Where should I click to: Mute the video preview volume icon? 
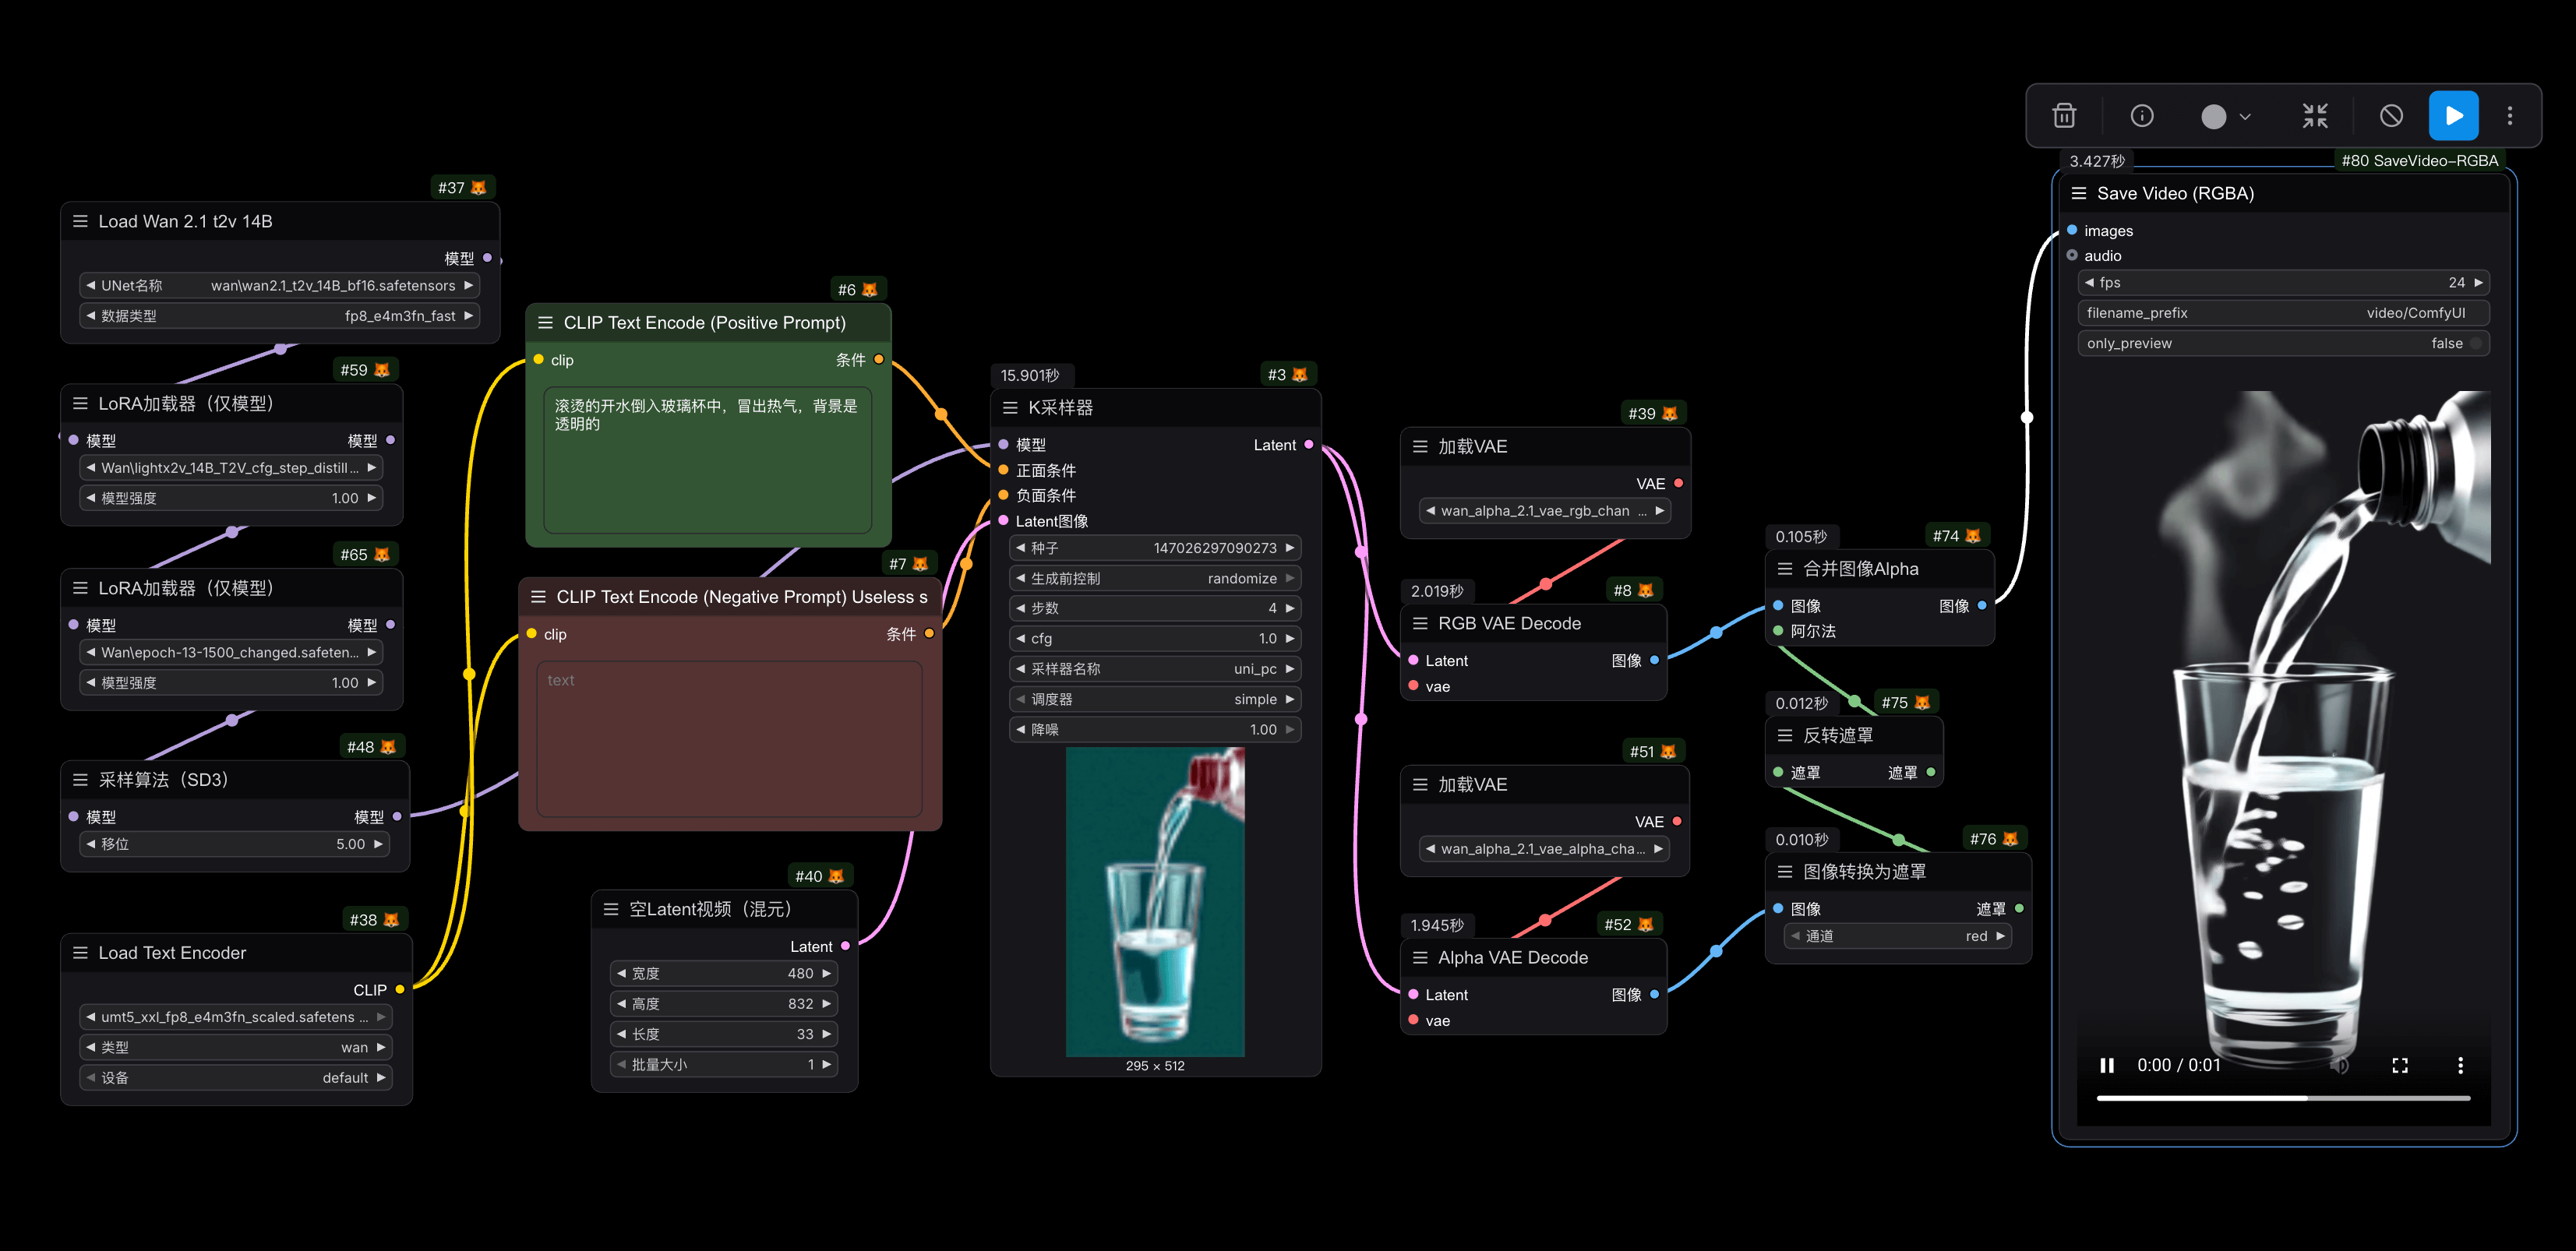(2339, 1066)
